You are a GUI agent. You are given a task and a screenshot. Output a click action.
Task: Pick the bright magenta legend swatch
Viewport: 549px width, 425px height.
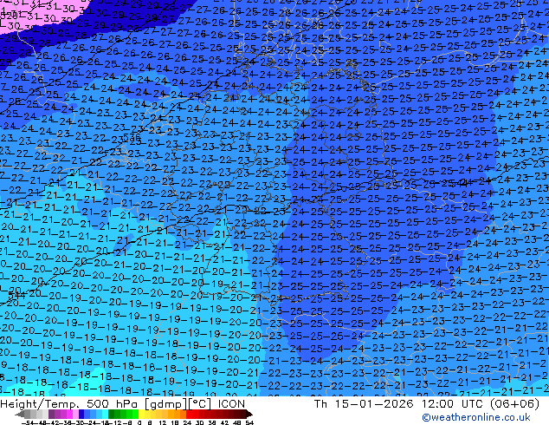(69, 415)
